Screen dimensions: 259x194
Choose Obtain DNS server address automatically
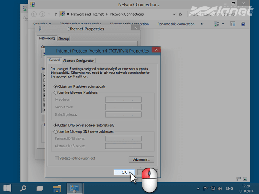[56, 125]
